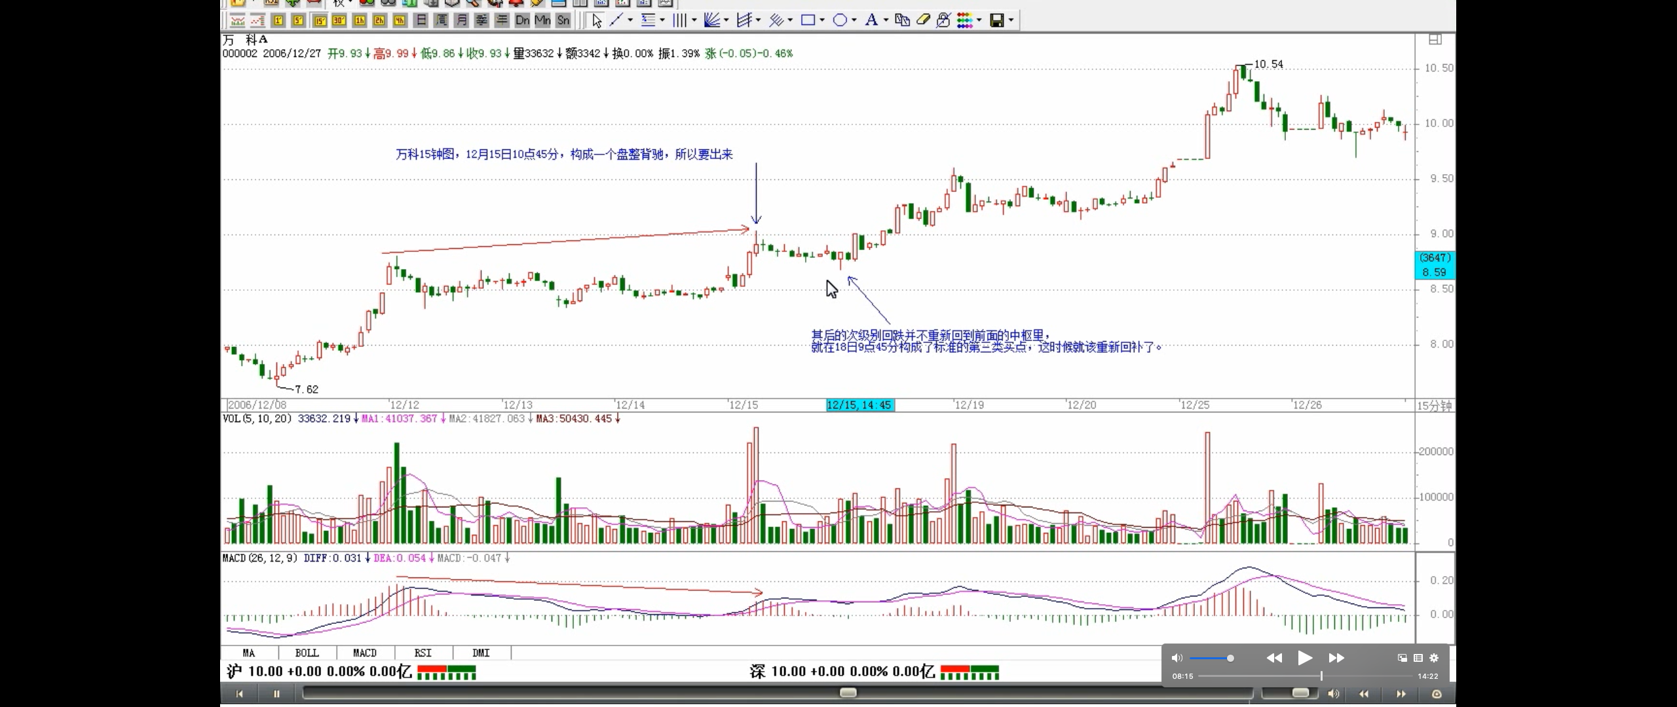Switch to monthly (月) K-line period
This screenshot has height=707, width=1677.
(461, 20)
